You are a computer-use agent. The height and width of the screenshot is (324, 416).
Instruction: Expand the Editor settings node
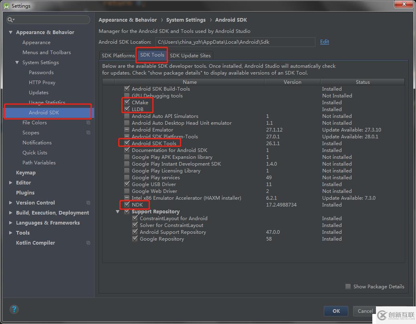(x=10, y=182)
